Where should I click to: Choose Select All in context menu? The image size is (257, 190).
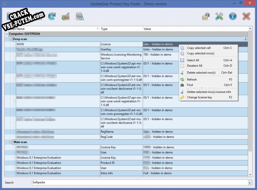click(x=193, y=60)
